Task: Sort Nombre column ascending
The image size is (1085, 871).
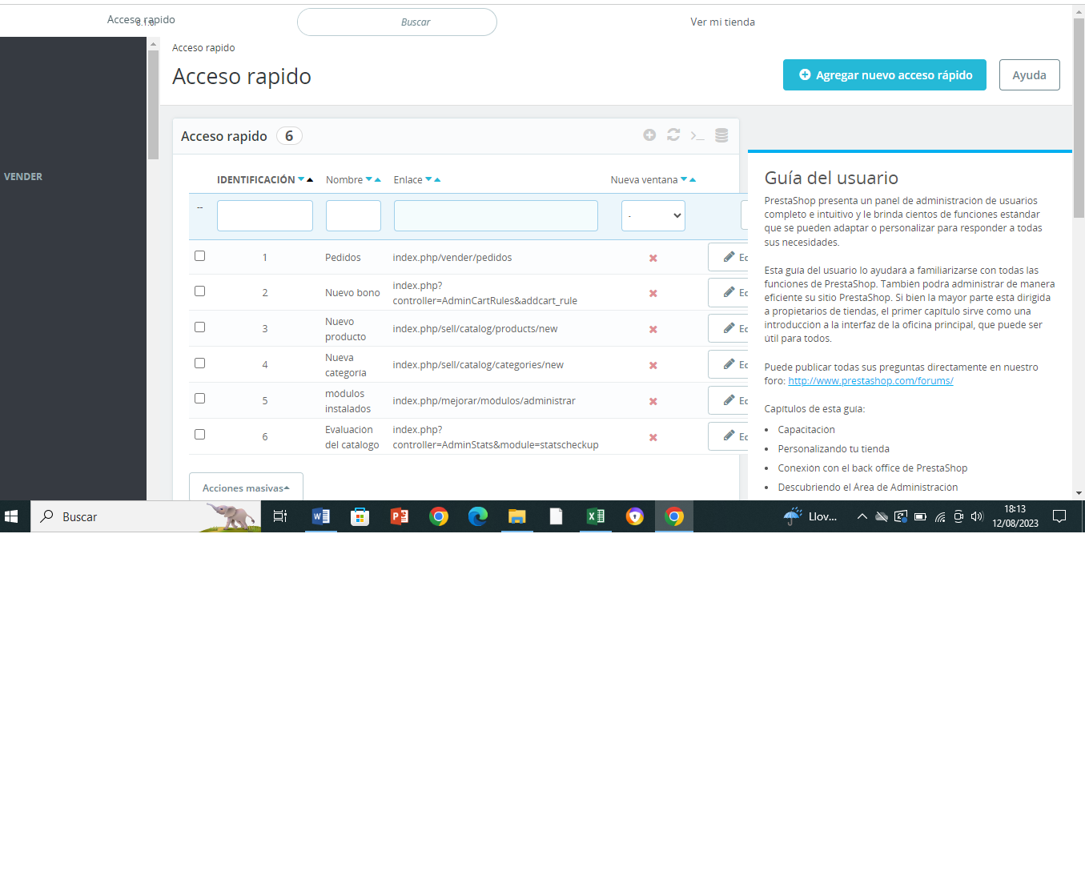Action: (x=378, y=179)
